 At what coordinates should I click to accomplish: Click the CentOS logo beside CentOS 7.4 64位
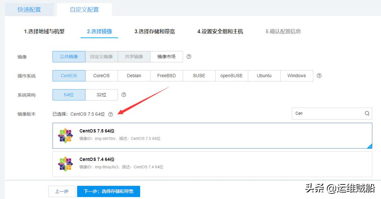pyautogui.click(x=65, y=164)
